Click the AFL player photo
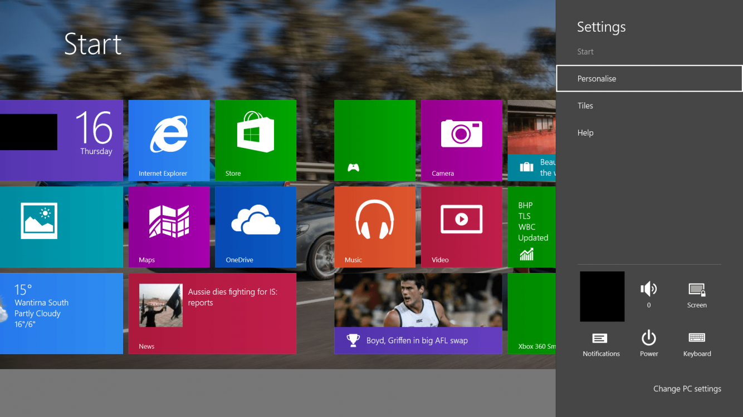Viewport: 743px width, 417px height. [x=418, y=300]
